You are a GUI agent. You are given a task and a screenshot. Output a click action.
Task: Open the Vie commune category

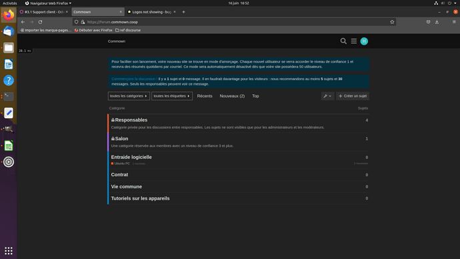point(127,186)
